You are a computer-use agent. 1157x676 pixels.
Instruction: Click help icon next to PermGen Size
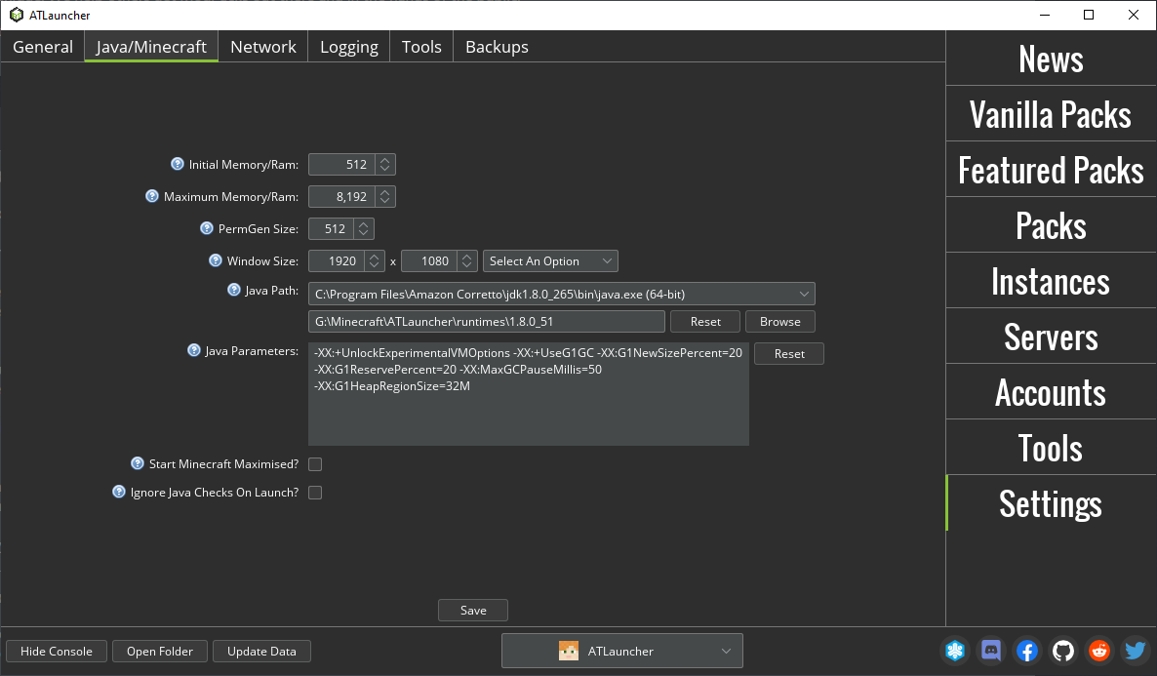[x=207, y=229]
